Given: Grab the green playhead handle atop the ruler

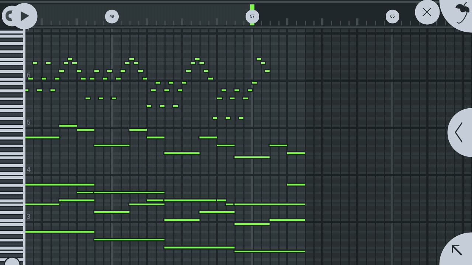Looking at the screenshot, I should (252, 7).
